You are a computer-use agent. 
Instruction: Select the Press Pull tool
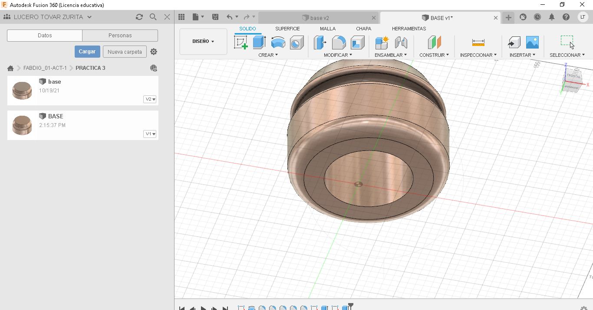click(320, 42)
